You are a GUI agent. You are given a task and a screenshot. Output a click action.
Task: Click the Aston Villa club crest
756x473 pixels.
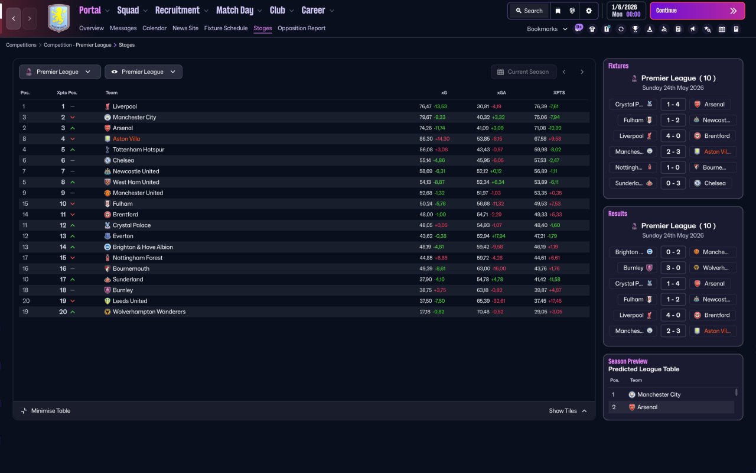[58, 18]
